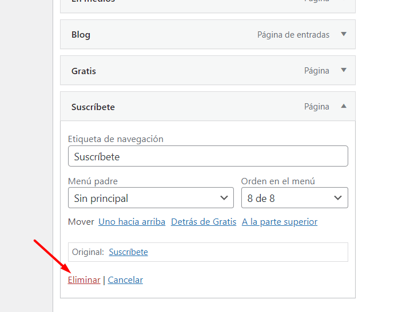
Task: Click the Página label on the Gratis row
Action: pyautogui.click(x=317, y=71)
